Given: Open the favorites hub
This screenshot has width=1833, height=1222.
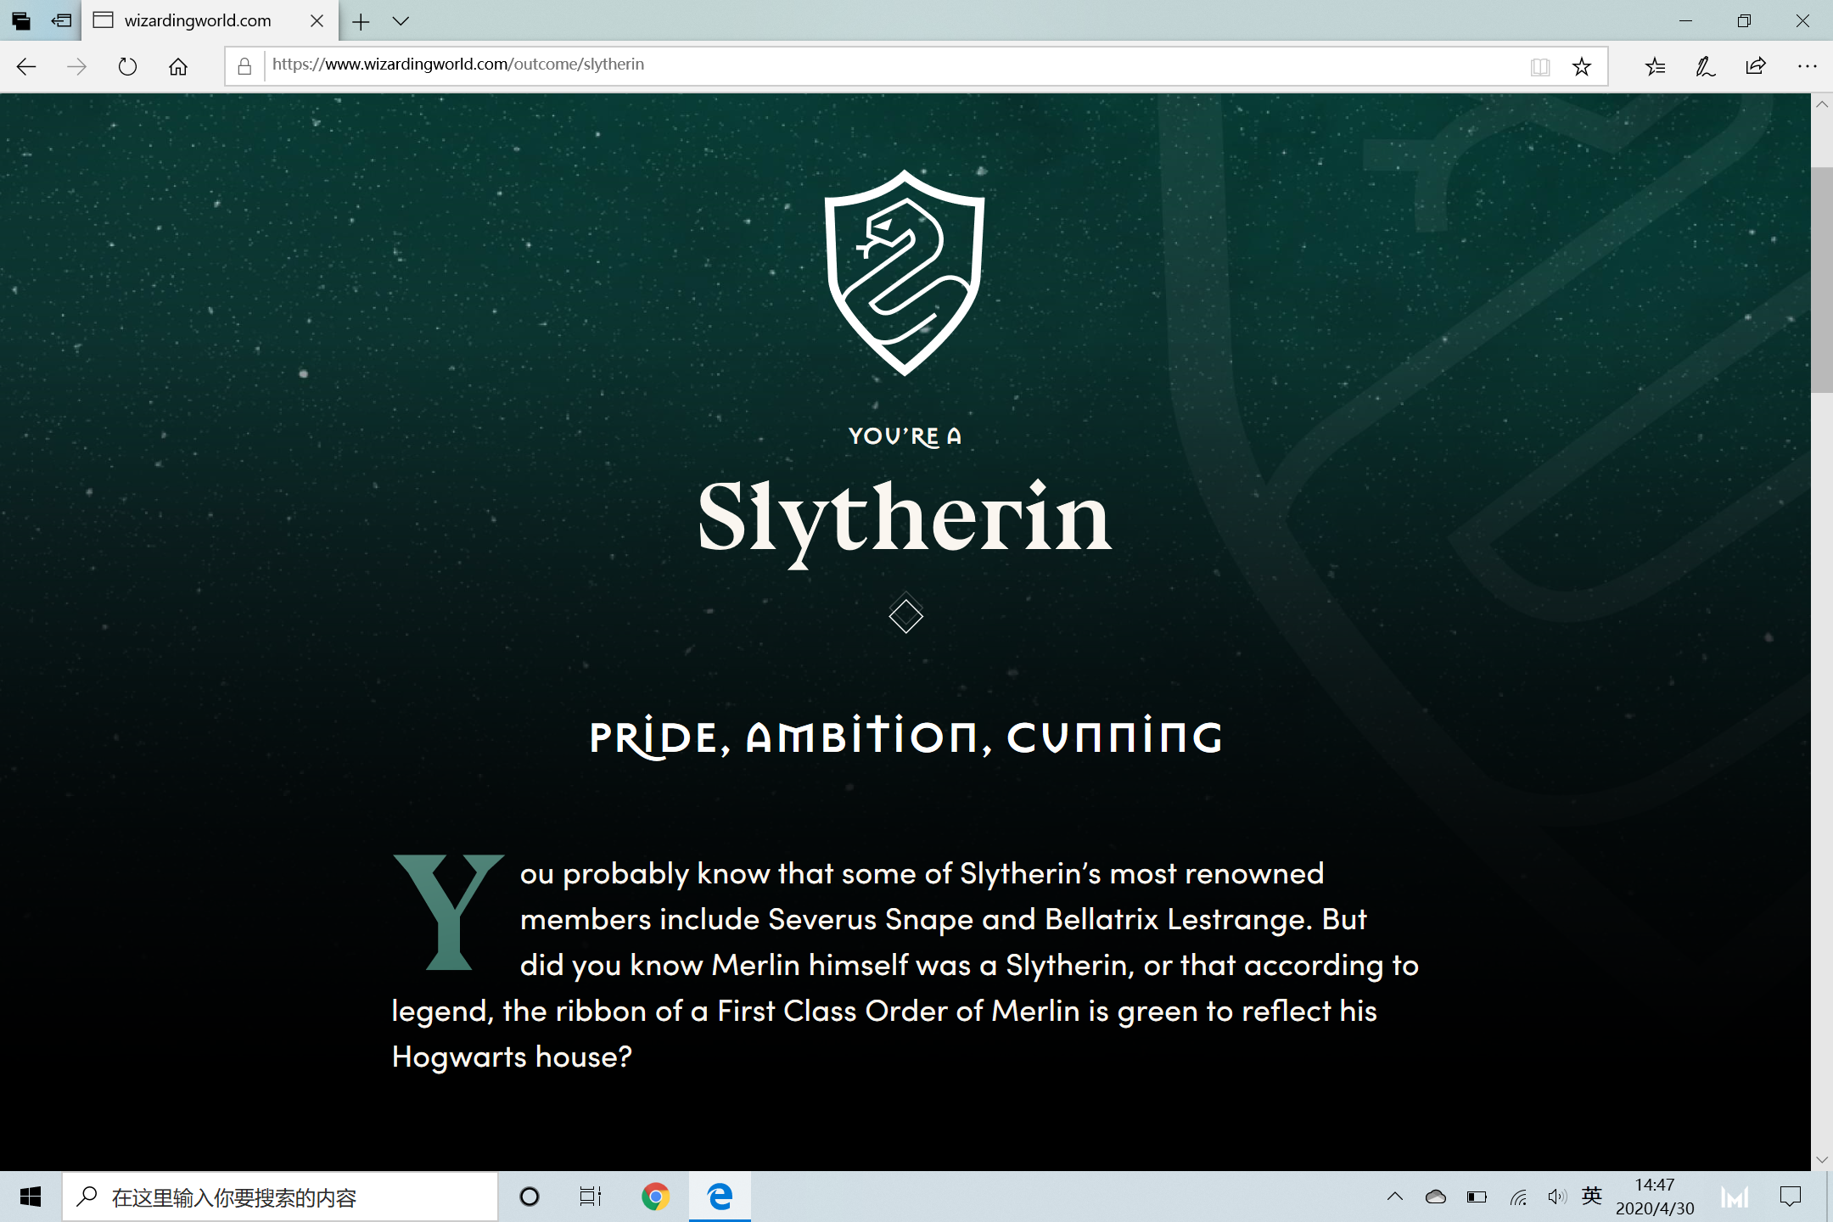Looking at the screenshot, I should coord(1656,66).
